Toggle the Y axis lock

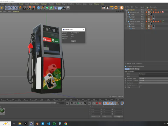point(11,8)
